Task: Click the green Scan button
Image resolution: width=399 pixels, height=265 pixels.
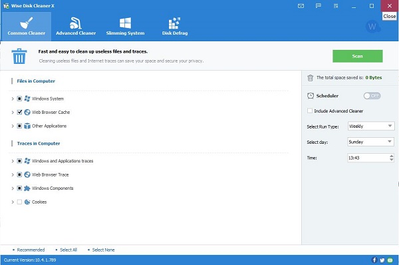Action: pyautogui.click(x=358, y=56)
